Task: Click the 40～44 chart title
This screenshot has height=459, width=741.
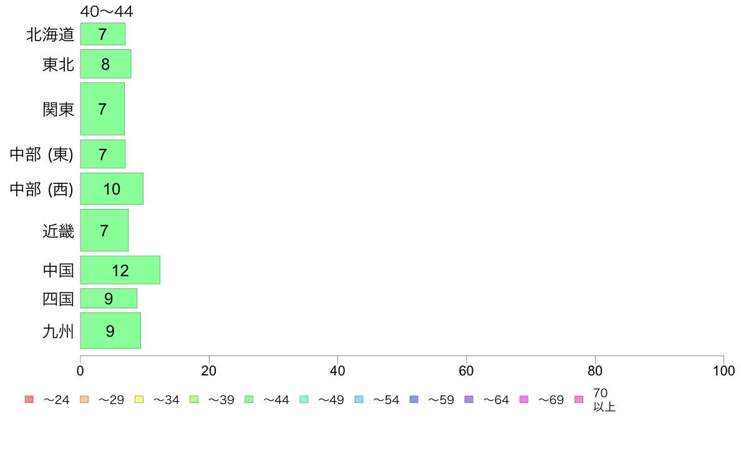Action: [x=107, y=11]
